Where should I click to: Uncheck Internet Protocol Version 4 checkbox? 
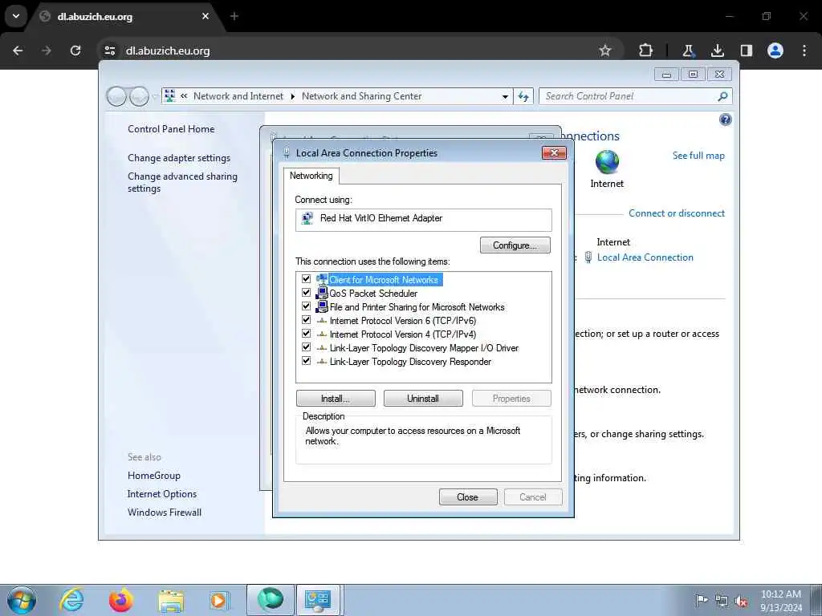click(306, 334)
